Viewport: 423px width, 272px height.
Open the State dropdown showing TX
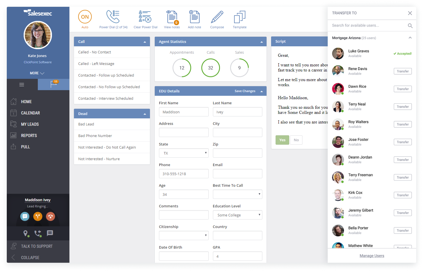click(x=184, y=153)
